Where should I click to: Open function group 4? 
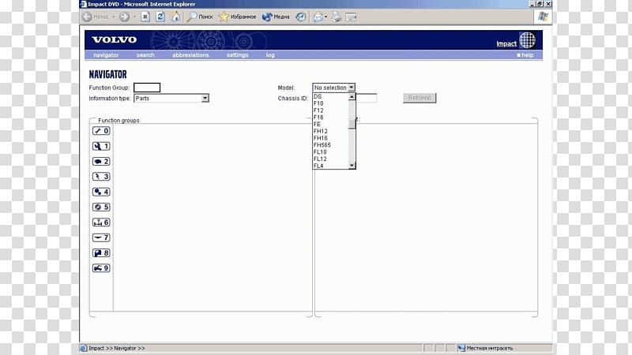point(101,192)
